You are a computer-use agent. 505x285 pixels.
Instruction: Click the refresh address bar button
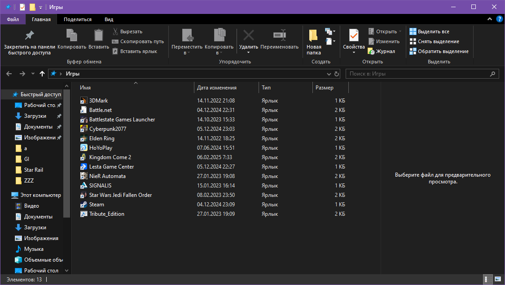click(x=337, y=74)
